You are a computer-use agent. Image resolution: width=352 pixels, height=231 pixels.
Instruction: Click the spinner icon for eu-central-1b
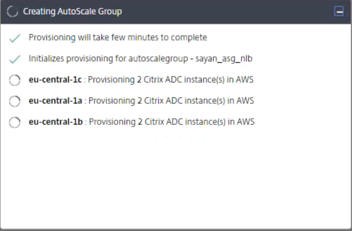click(15, 123)
